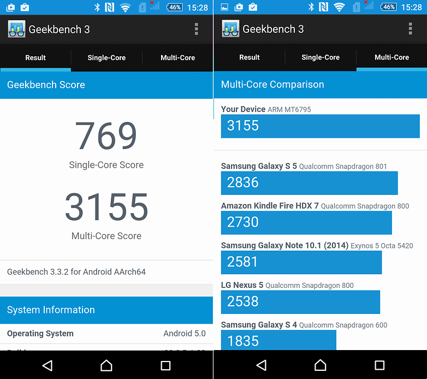427x379 pixels.
Task: Switch to Multi-Core tab on left screen
Action: [177, 58]
